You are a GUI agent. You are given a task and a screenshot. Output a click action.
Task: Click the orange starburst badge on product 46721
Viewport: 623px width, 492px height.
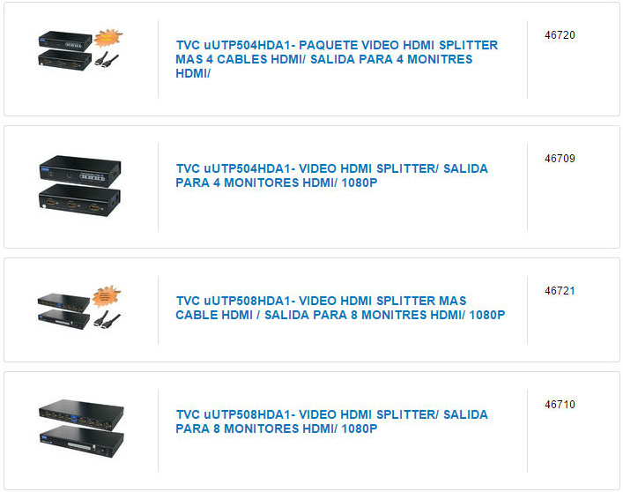pos(107,296)
